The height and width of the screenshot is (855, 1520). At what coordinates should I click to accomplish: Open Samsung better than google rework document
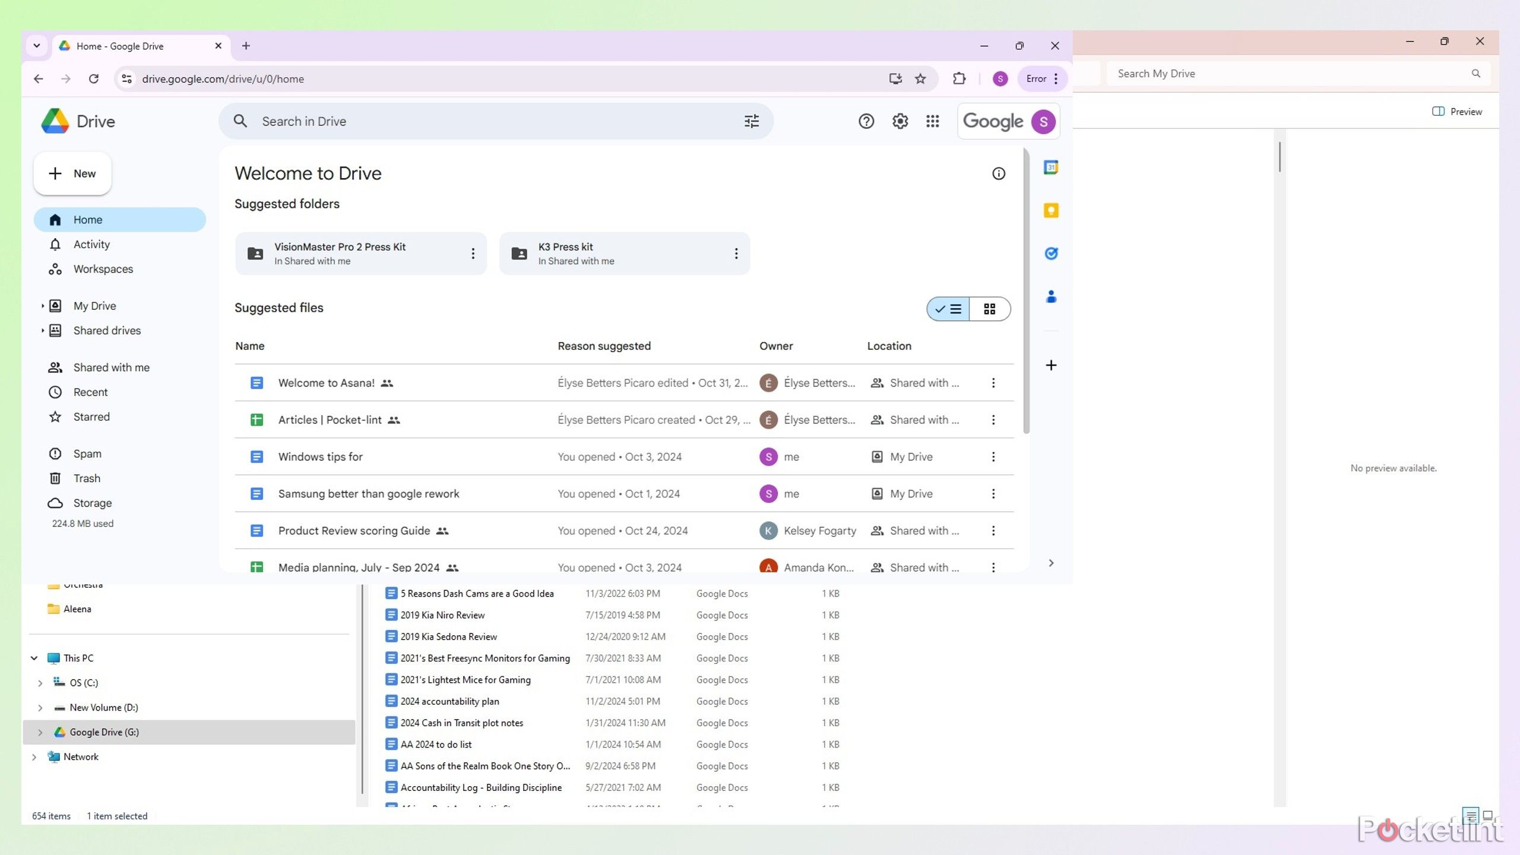pos(368,494)
